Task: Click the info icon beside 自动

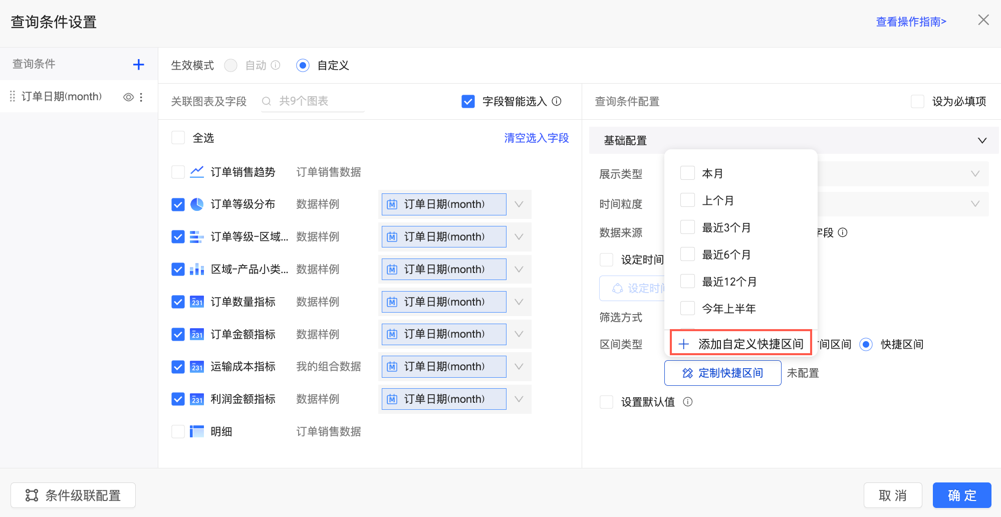Action: [x=276, y=65]
